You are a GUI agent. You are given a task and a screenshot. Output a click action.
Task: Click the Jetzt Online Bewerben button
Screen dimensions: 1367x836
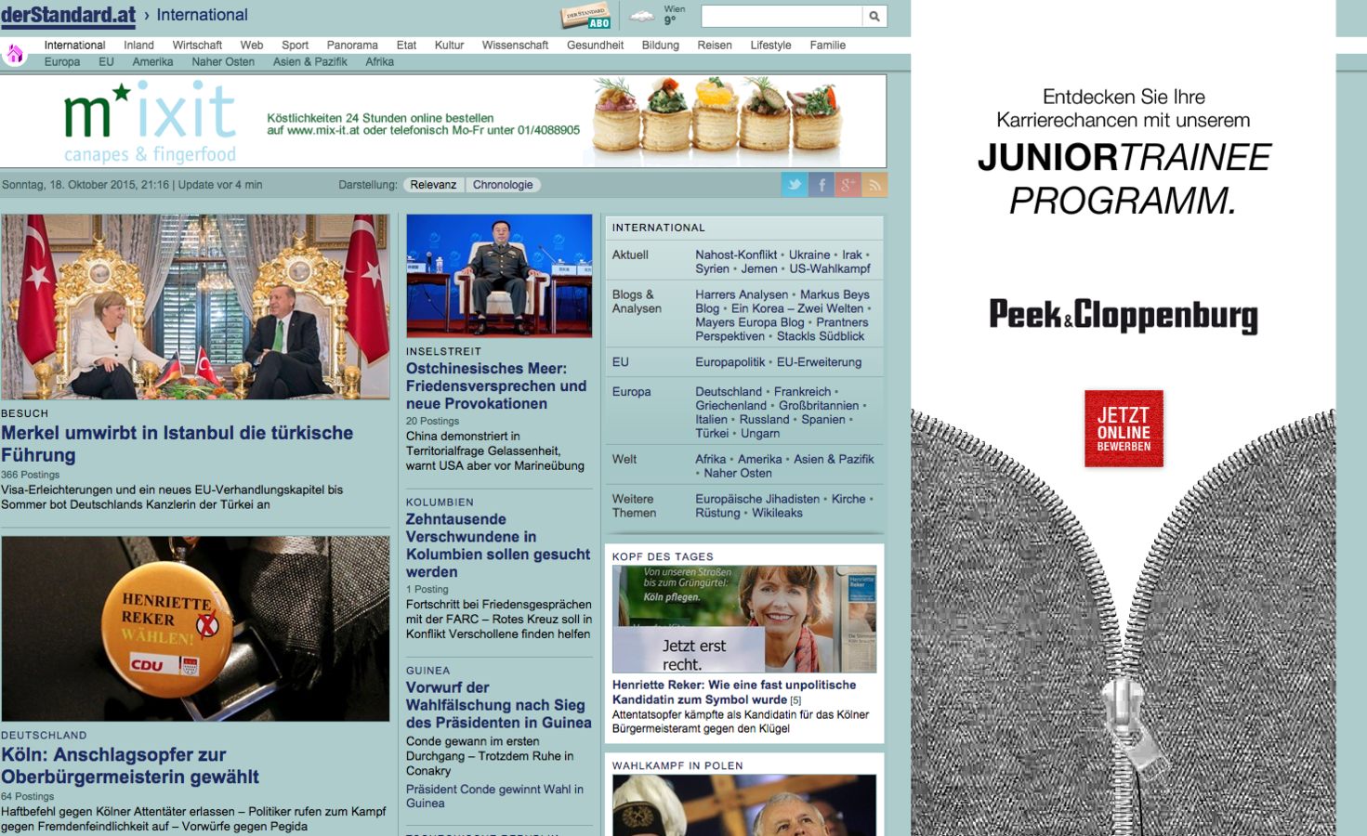pyautogui.click(x=1124, y=428)
